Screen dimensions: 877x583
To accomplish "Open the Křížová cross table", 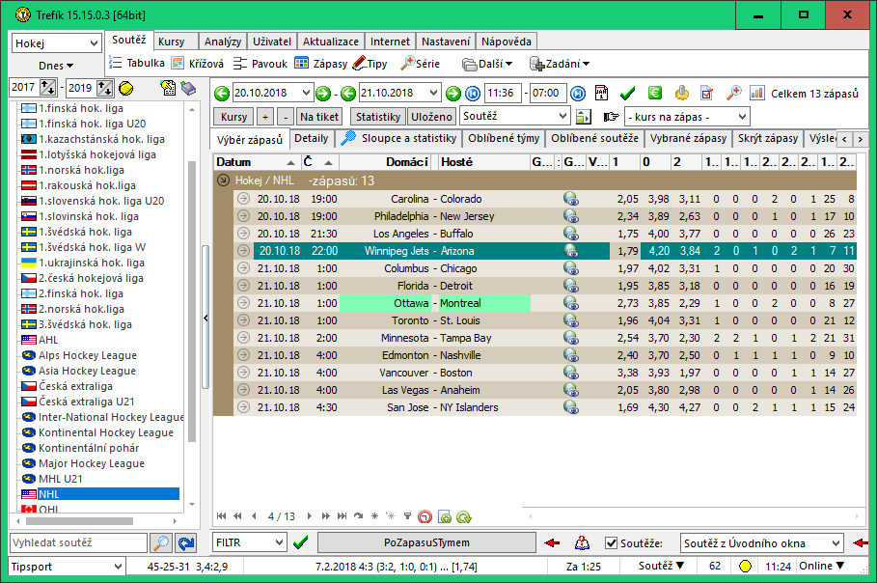I will [x=198, y=64].
